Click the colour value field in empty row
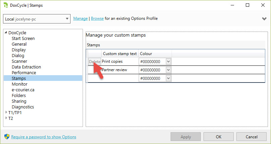271x144 pixels. pyautogui.click(x=152, y=79)
